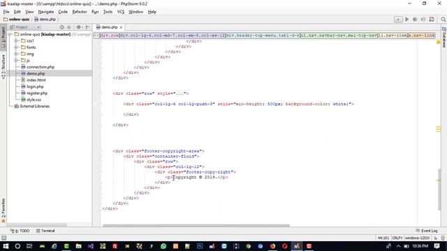Image resolution: width=447 pixels, height=251 pixels.
Task: Open the Run menu
Action: tap(95, 12)
